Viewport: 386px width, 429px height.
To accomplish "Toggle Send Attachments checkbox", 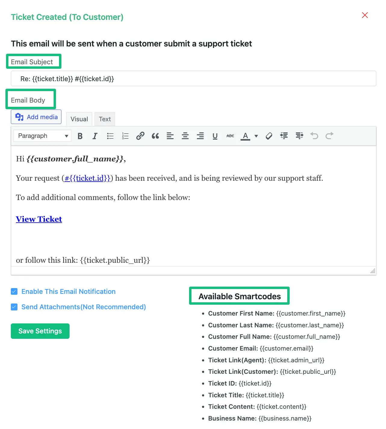I will coord(14,307).
